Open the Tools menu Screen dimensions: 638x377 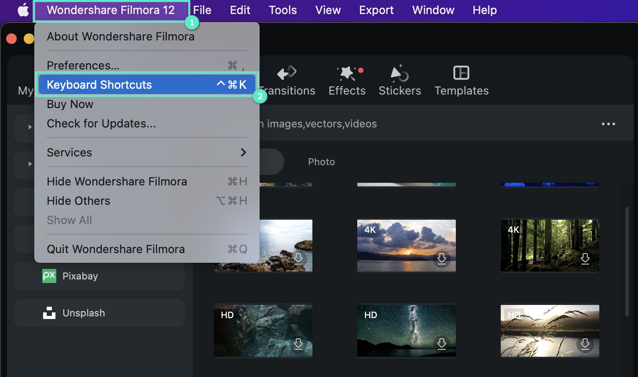pyautogui.click(x=283, y=10)
